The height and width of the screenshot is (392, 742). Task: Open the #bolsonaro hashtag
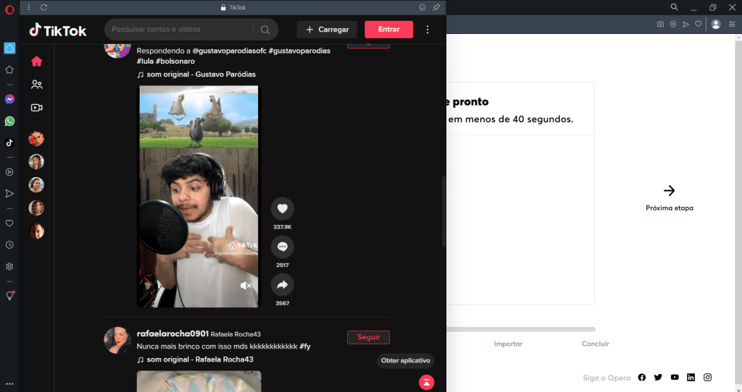pos(175,61)
